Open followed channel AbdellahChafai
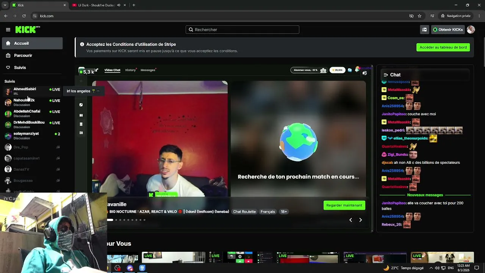The height and width of the screenshot is (273, 485). [x=32, y=113]
